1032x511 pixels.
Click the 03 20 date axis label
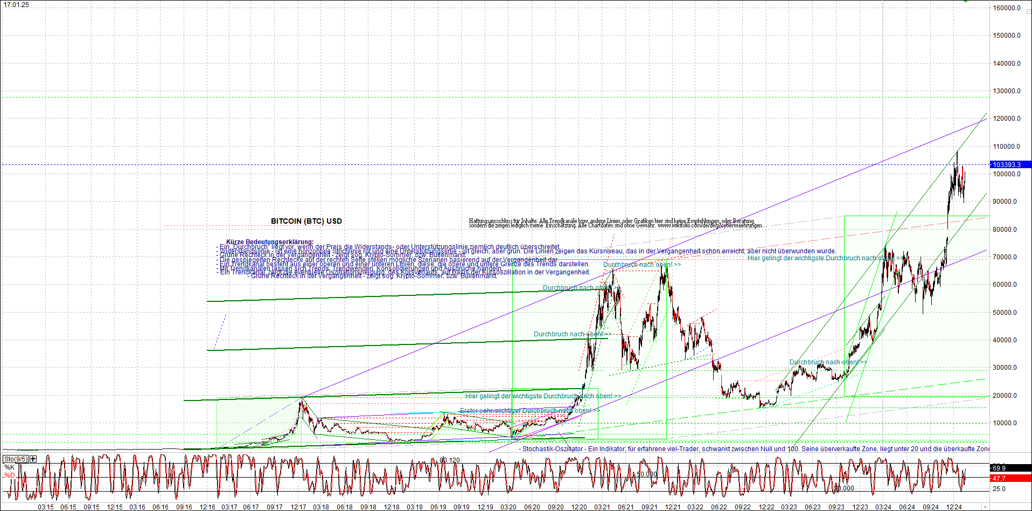(508, 507)
